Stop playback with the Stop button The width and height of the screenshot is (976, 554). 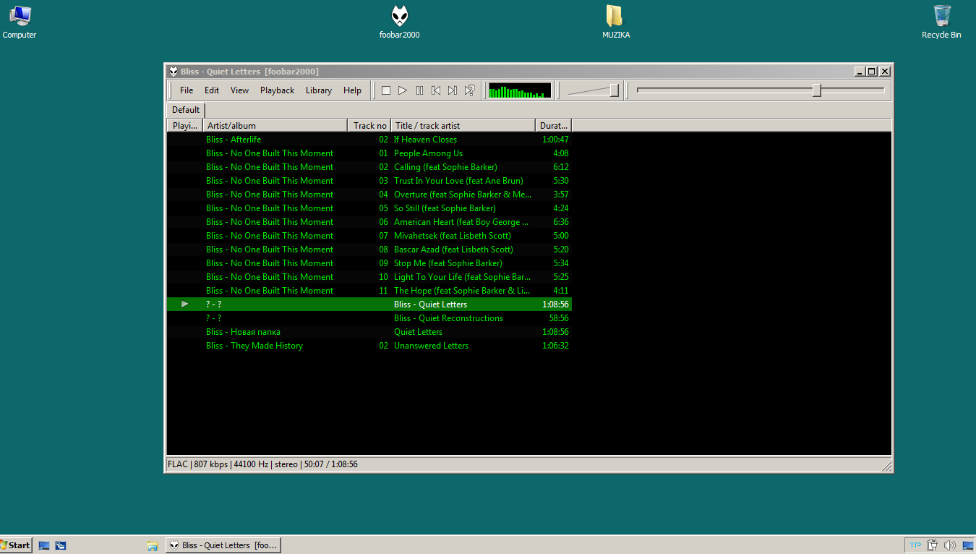(x=386, y=90)
